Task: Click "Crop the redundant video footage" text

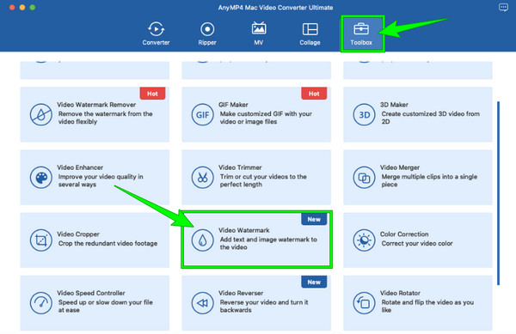Action: pos(108,243)
